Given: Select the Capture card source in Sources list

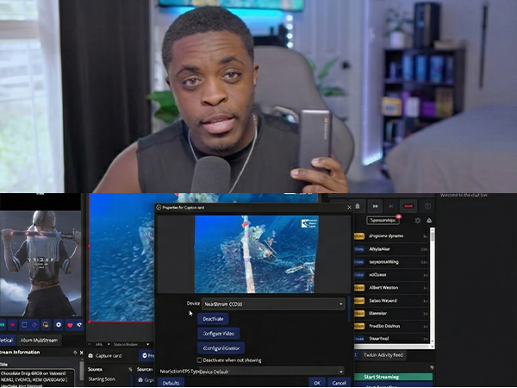Looking at the screenshot, I should (x=146, y=379).
